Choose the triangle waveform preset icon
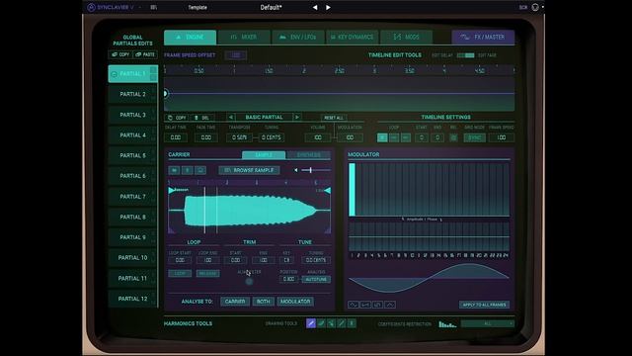 pyautogui.click(x=390, y=305)
